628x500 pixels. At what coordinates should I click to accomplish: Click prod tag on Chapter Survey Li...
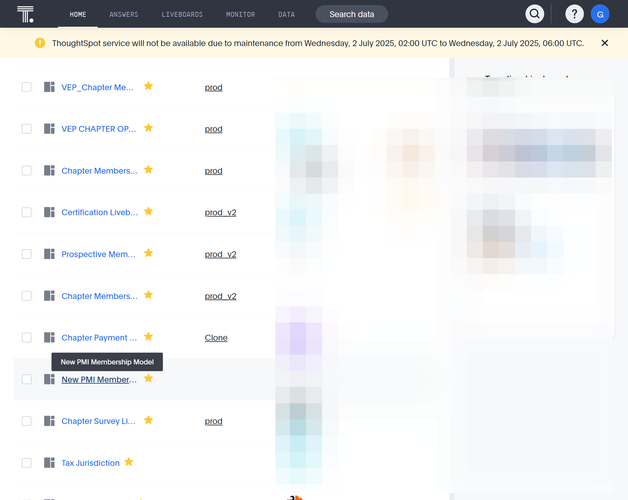[214, 421]
